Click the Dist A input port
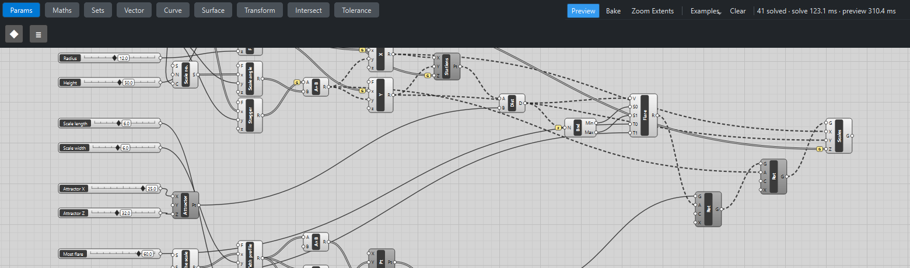Viewport: 910px width, 268px height. pos(500,98)
